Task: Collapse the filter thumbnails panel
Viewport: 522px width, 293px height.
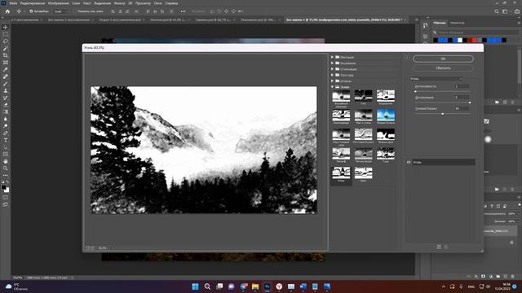Action: [x=407, y=58]
